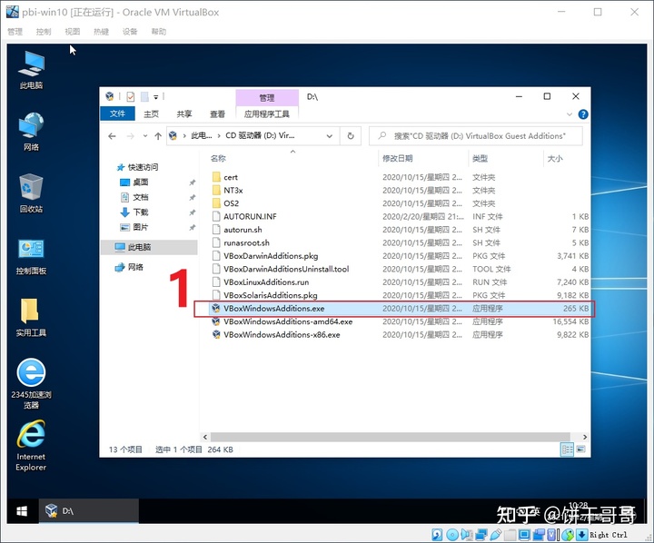
Task: Select 图片 in navigation pane
Action: [141, 227]
